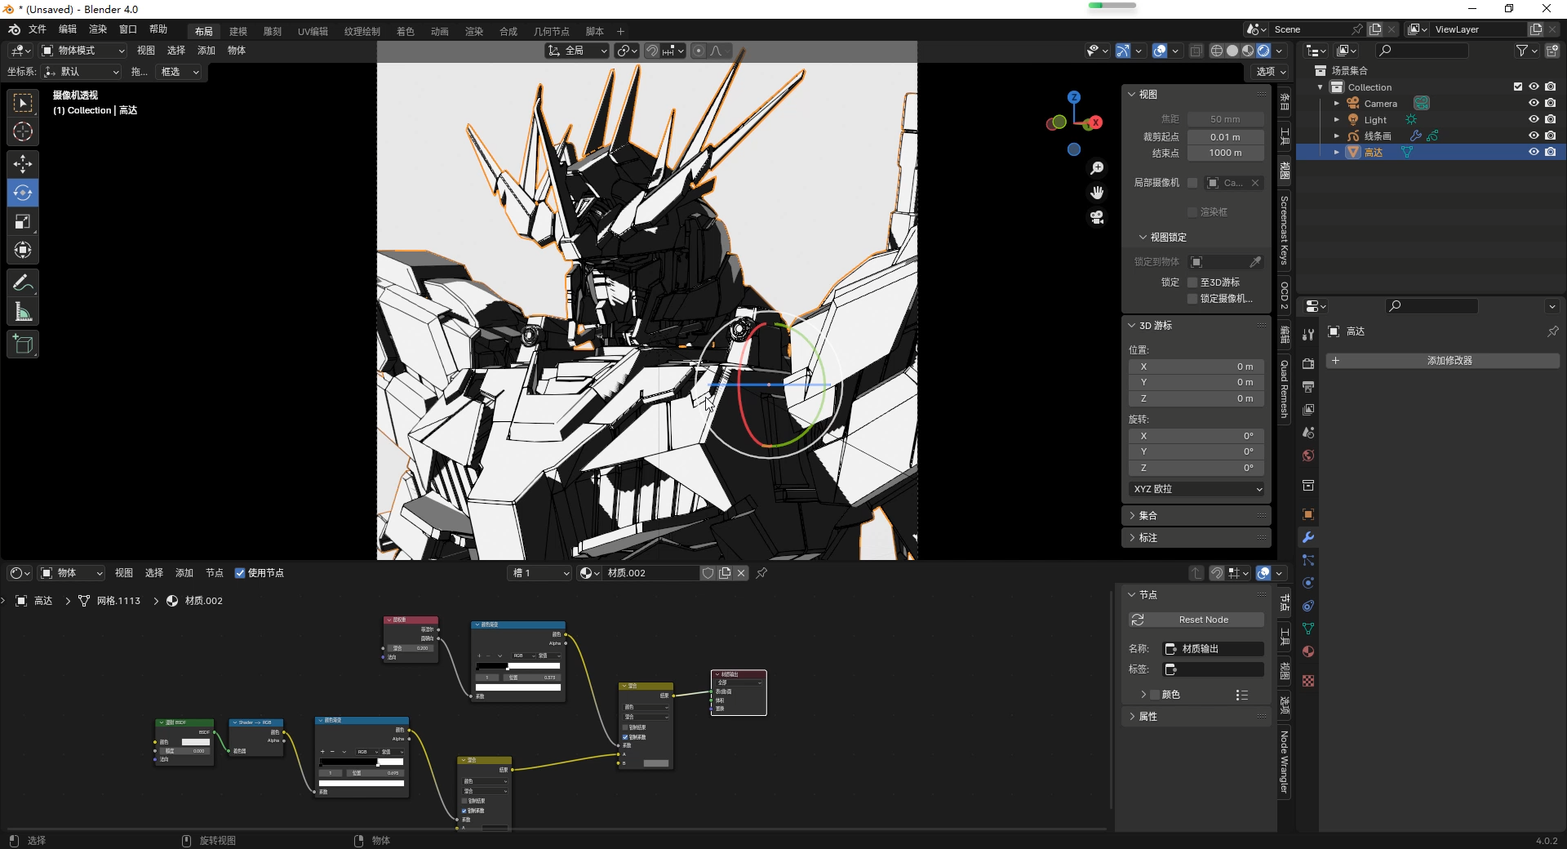Open the Material properties tab

[x=1308, y=651]
